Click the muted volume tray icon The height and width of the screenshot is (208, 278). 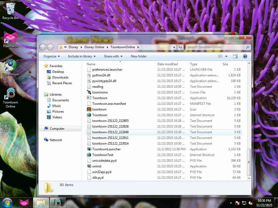[251, 203]
